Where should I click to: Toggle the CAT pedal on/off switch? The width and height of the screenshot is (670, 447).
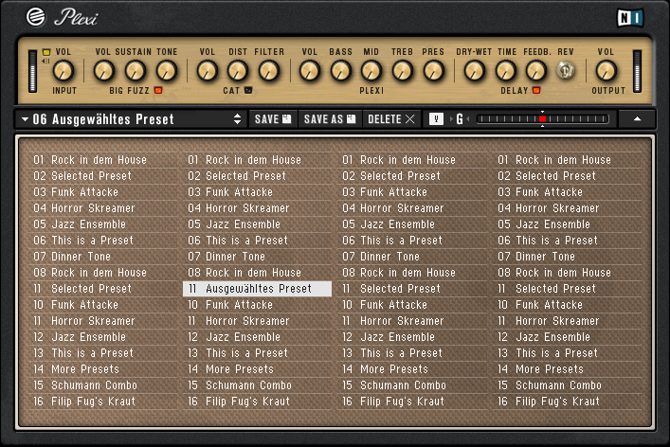tap(248, 90)
